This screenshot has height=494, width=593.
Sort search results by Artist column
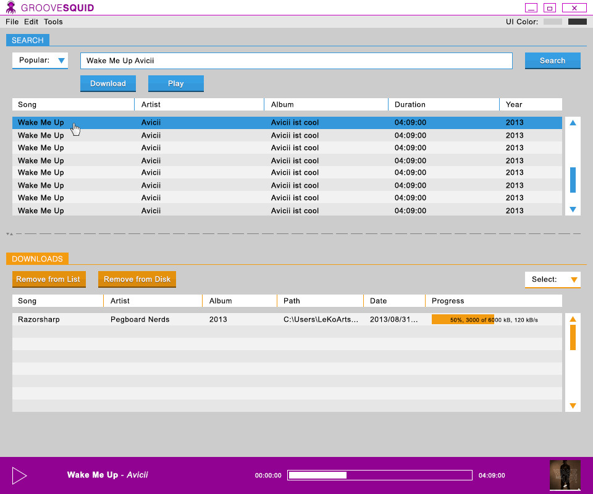(x=199, y=104)
